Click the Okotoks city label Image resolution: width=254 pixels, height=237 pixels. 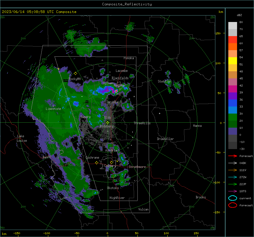113,188
